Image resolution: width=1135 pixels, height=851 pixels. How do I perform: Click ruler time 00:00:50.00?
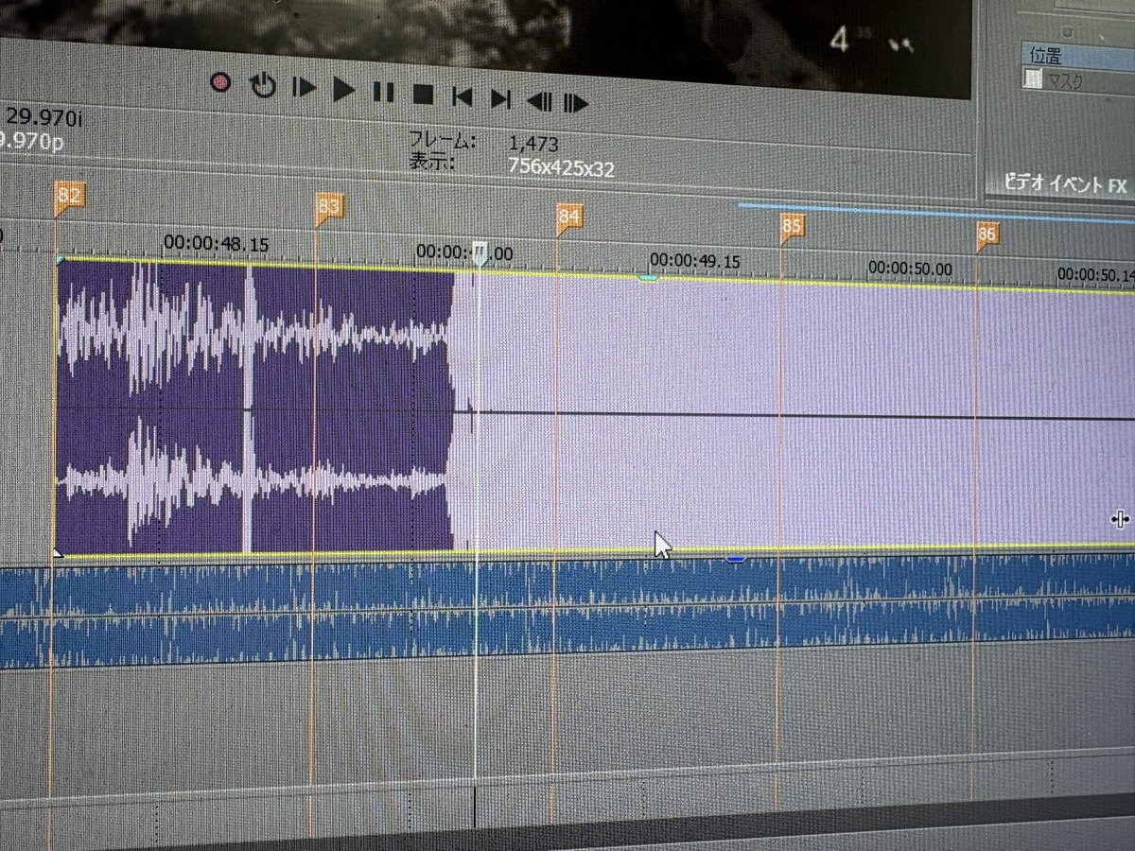click(910, 269)
